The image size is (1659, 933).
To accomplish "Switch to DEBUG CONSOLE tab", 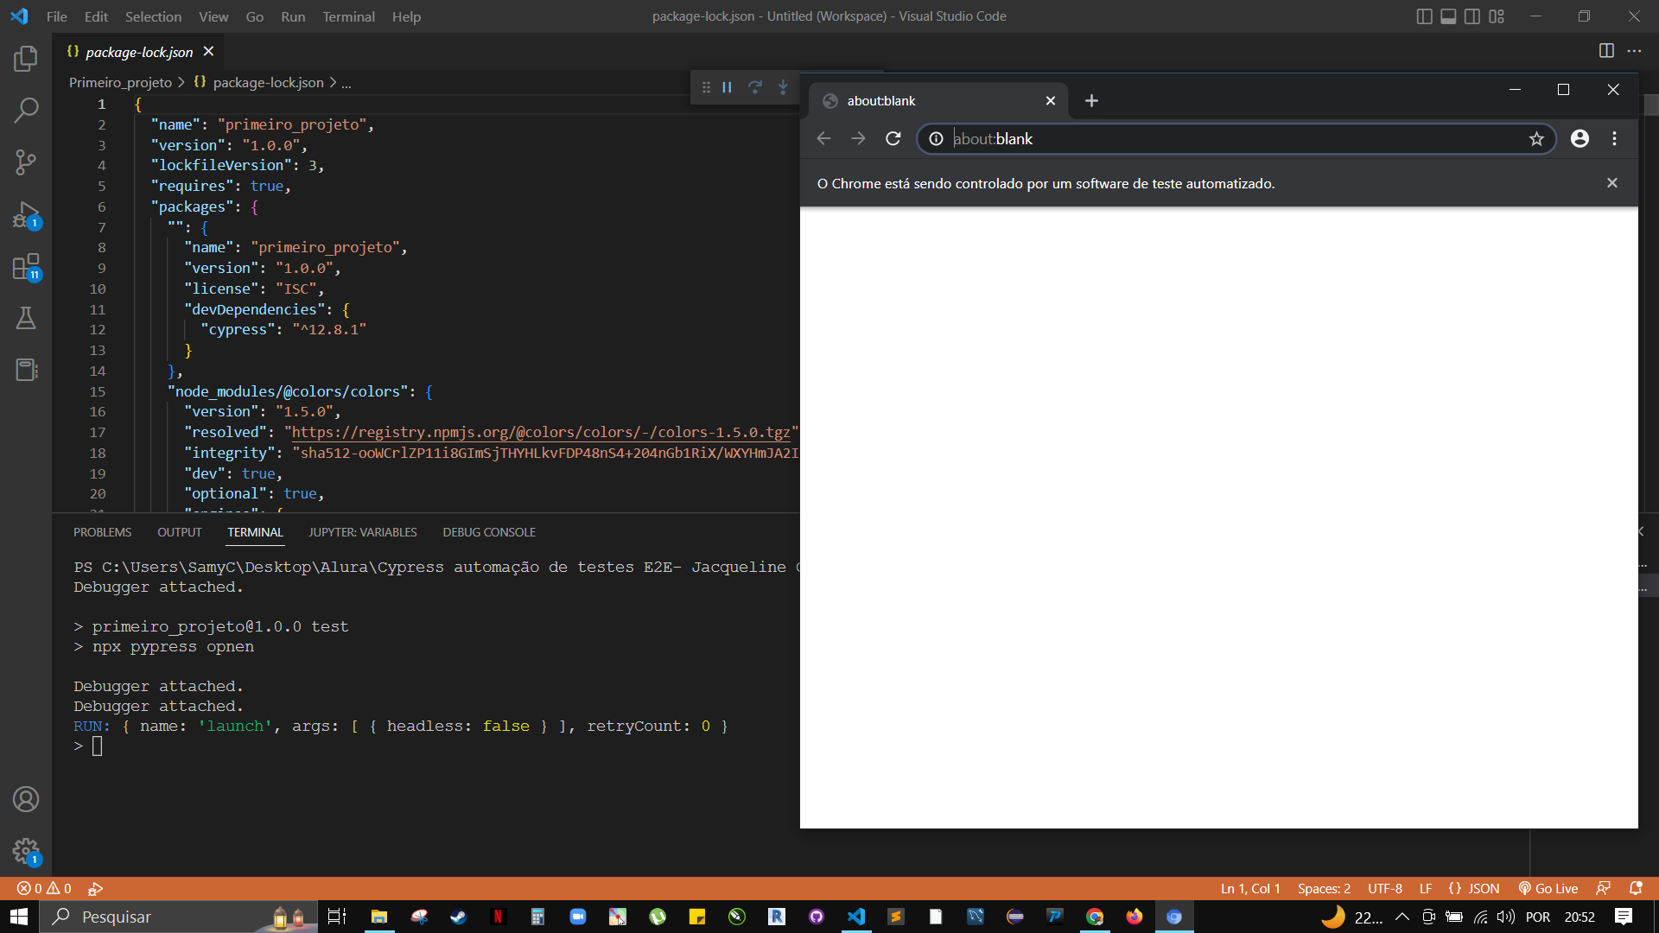I will (489, 532).
